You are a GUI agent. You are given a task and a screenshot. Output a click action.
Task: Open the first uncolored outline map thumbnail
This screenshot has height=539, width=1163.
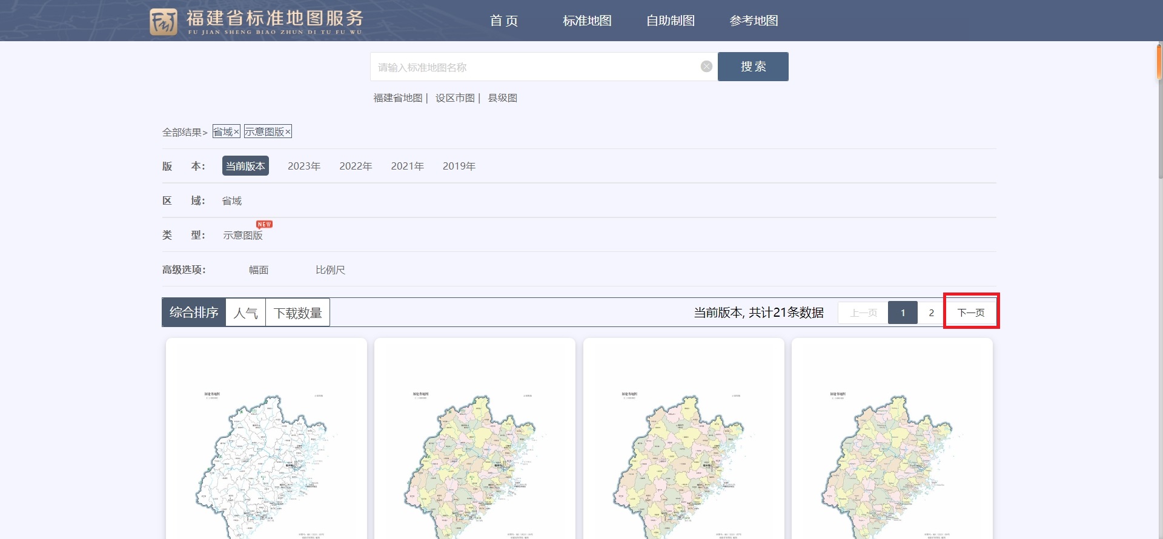click(267, 438)
